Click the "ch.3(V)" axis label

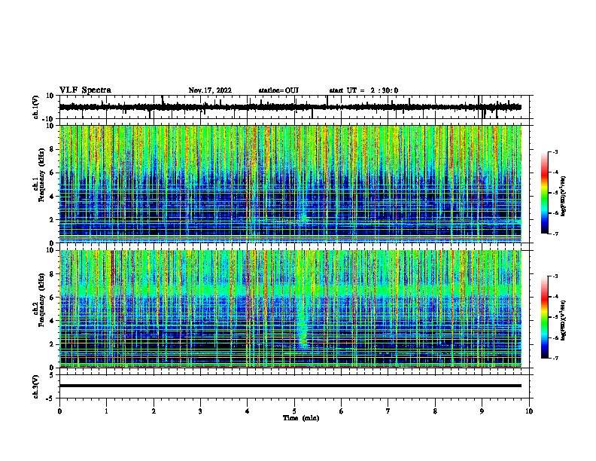tap(36, 386)
